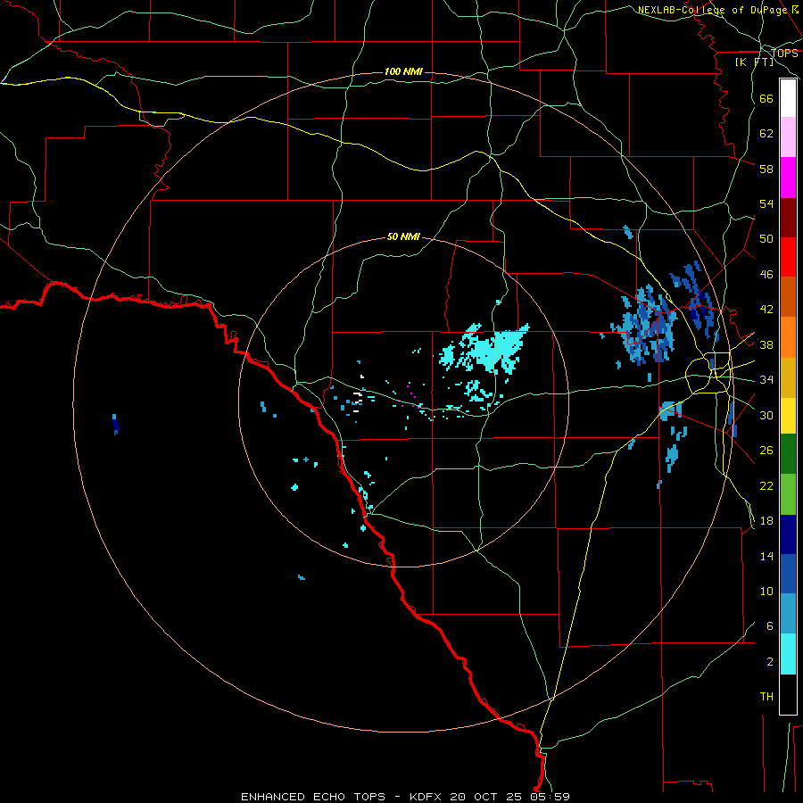Click the "ENHANCED ECHO TOPS" product title
Screen dimensions: 803x803
313,797
